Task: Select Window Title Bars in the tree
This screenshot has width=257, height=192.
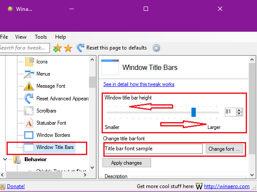Action: click(x=55, y=147)
